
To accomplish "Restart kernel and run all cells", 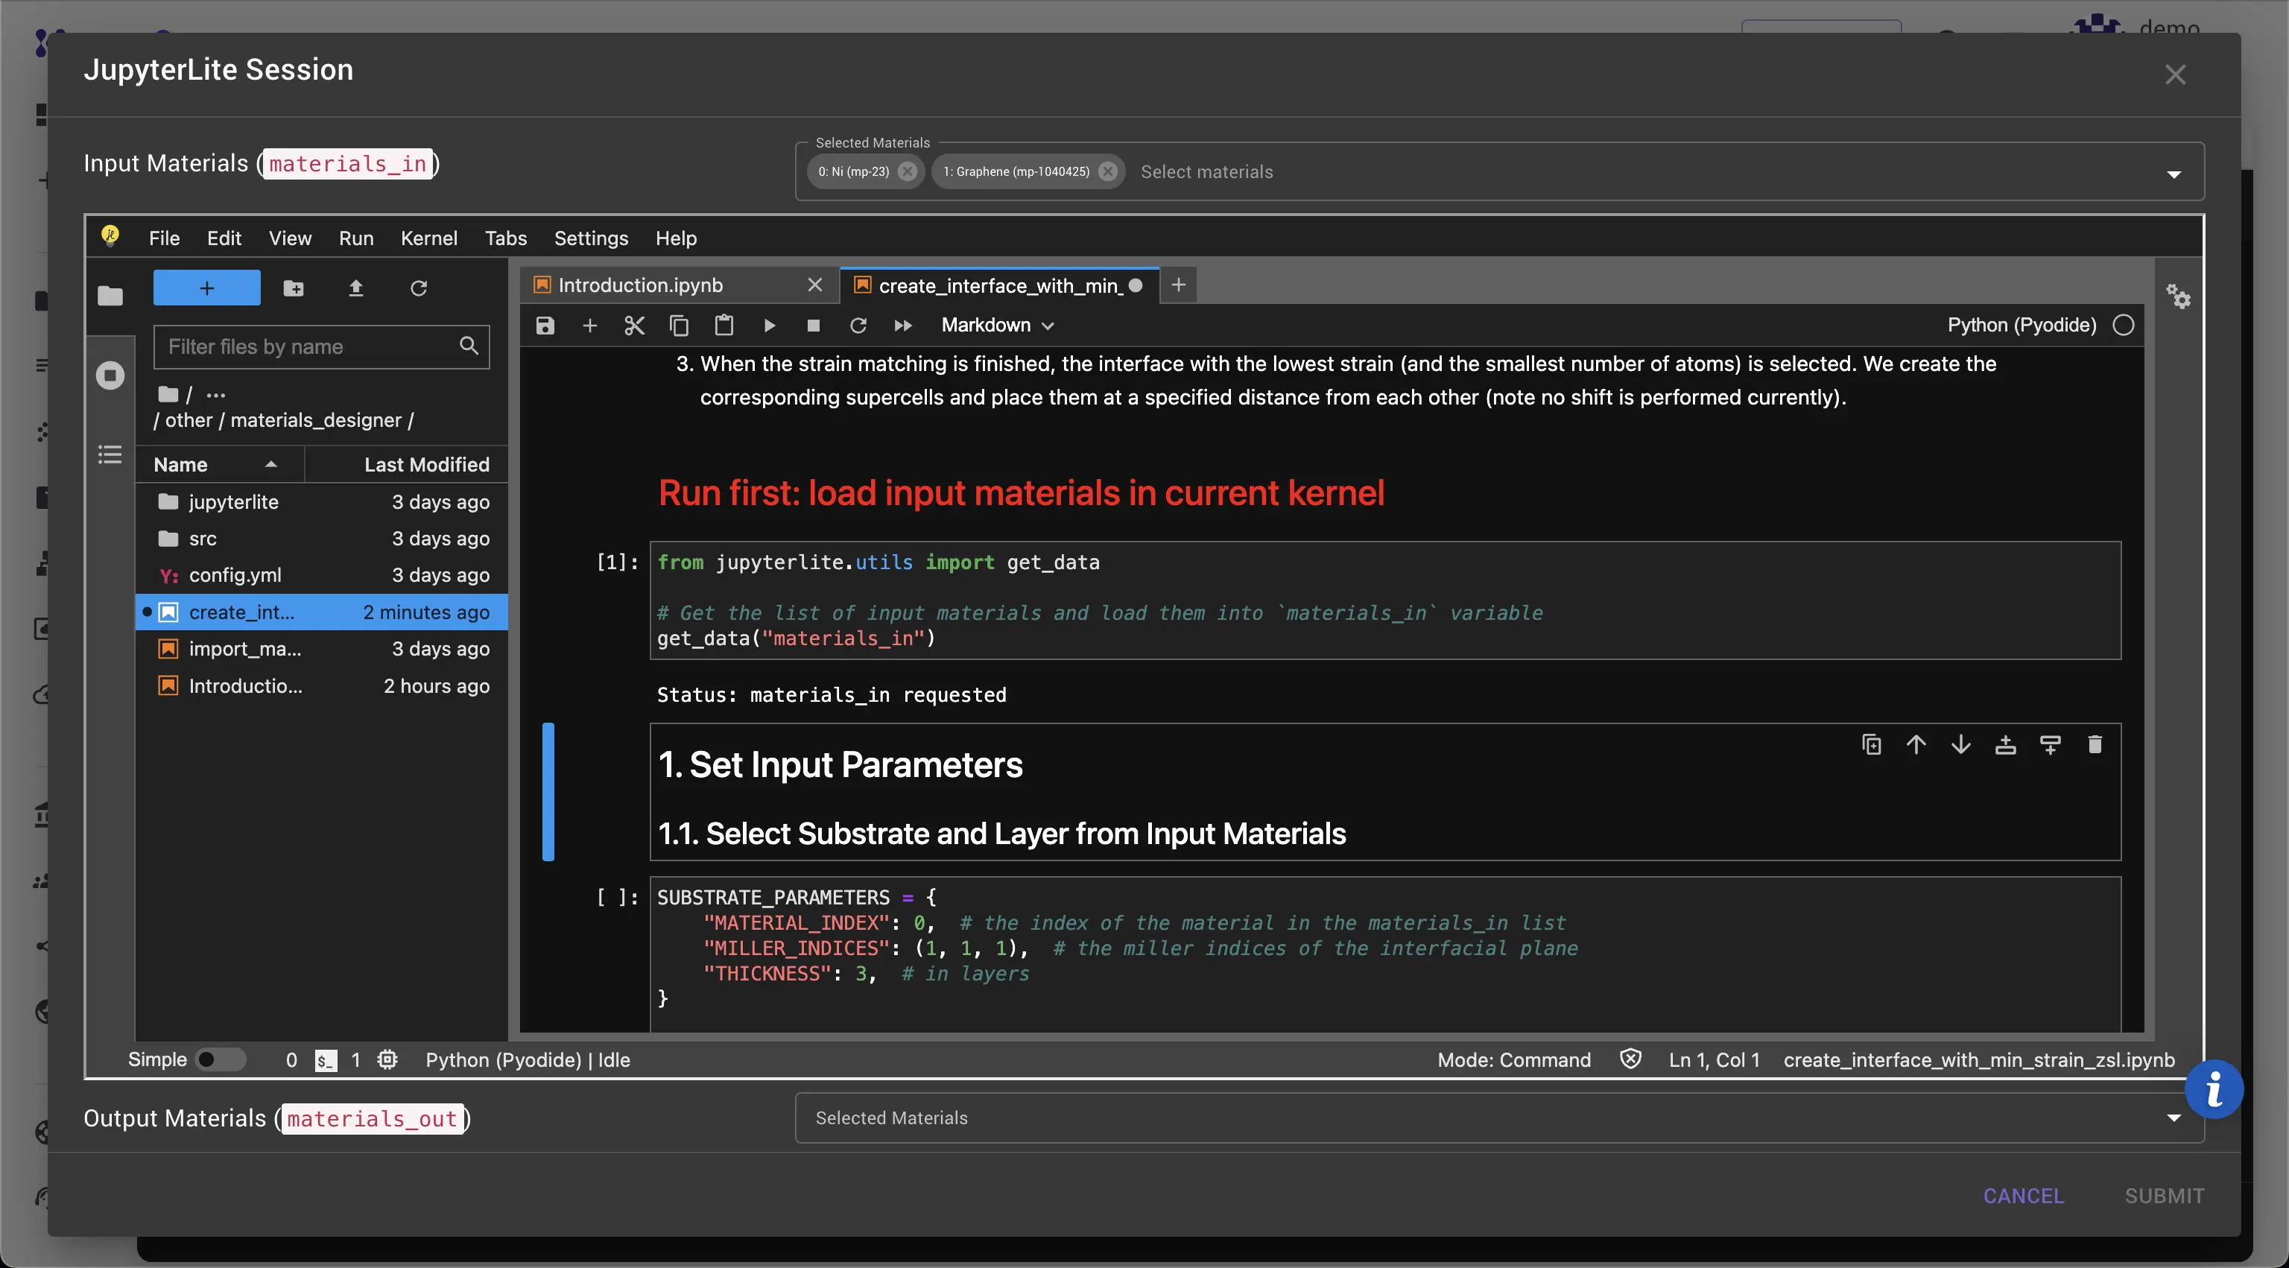I will coord(903,326).
